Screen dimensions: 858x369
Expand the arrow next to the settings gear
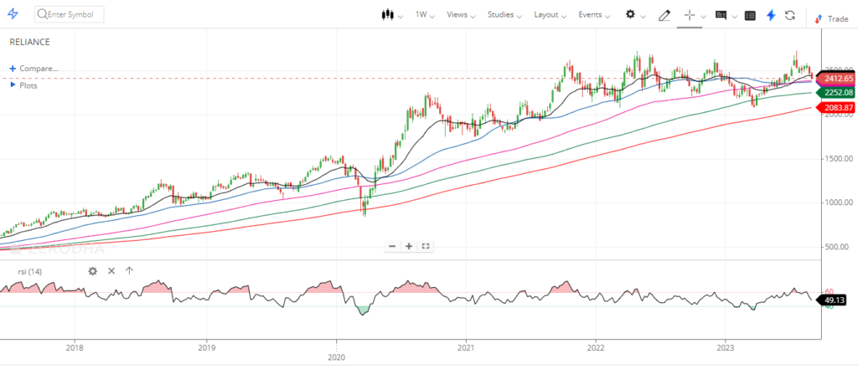tap(643, 17)
